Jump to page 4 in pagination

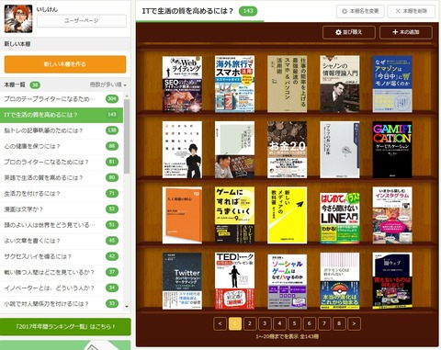[x=279, y=323]
